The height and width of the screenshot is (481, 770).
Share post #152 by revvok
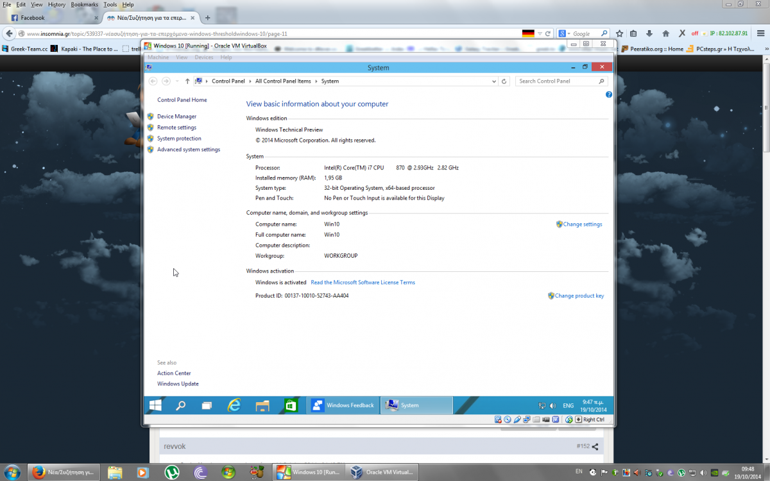point(595,446)
